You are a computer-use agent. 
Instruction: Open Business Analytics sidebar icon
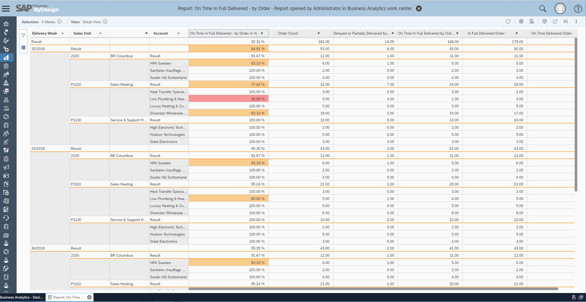coord(6,57)
